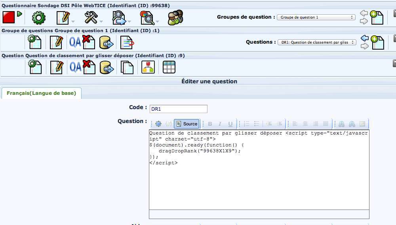The width and height of the screenshot is (396, 225).
Task: Click inside the question source text area
Action: pos(259,170)
